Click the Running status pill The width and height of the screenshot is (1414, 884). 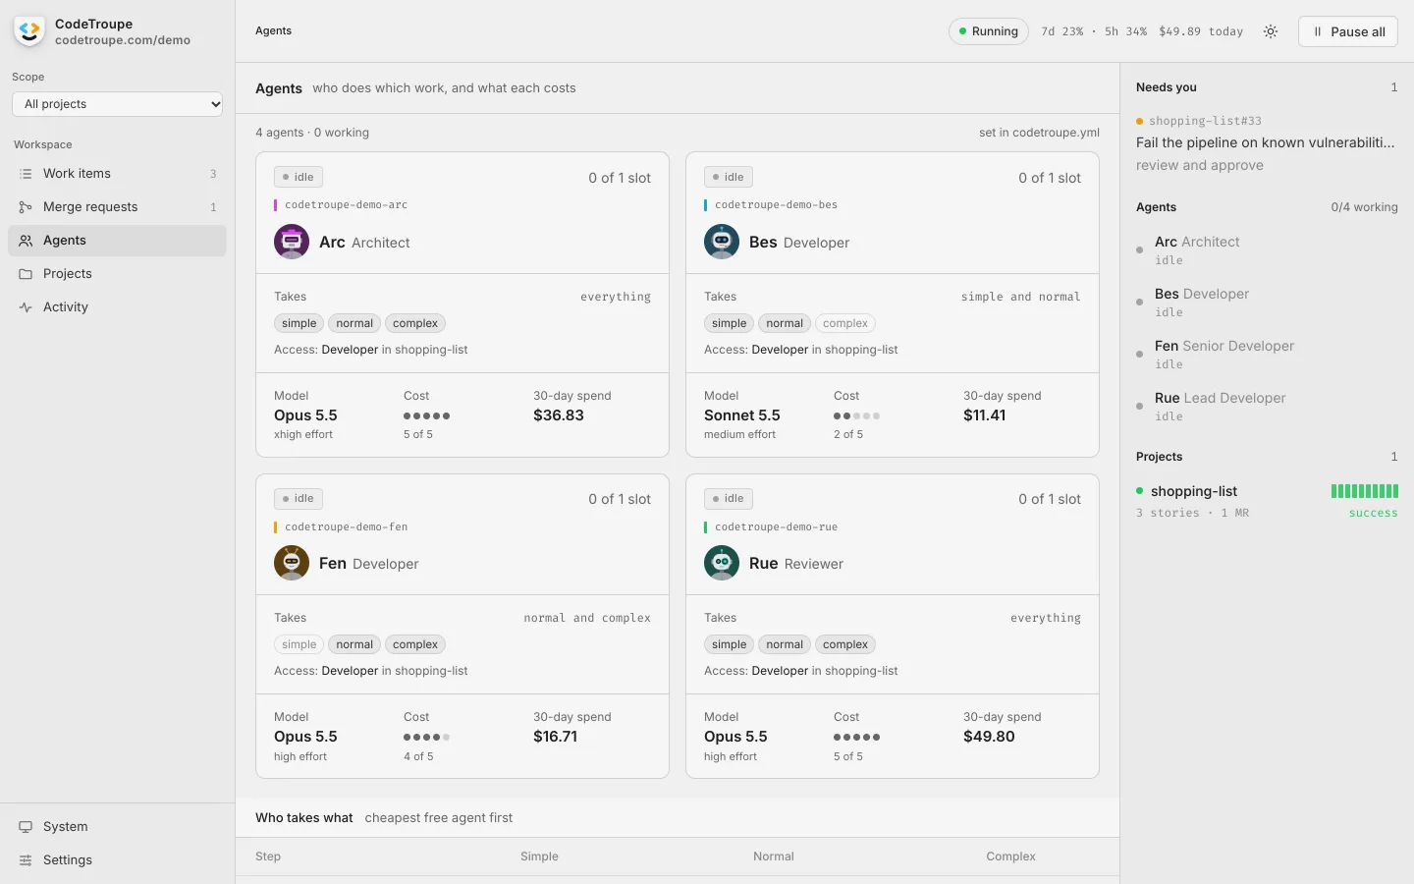click(989, 31)
